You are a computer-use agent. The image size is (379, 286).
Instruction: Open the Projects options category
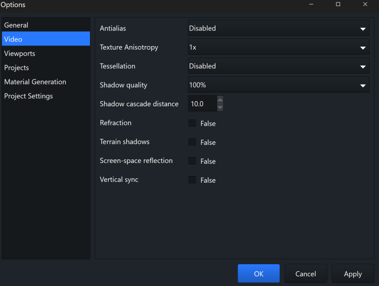(17, 68)
